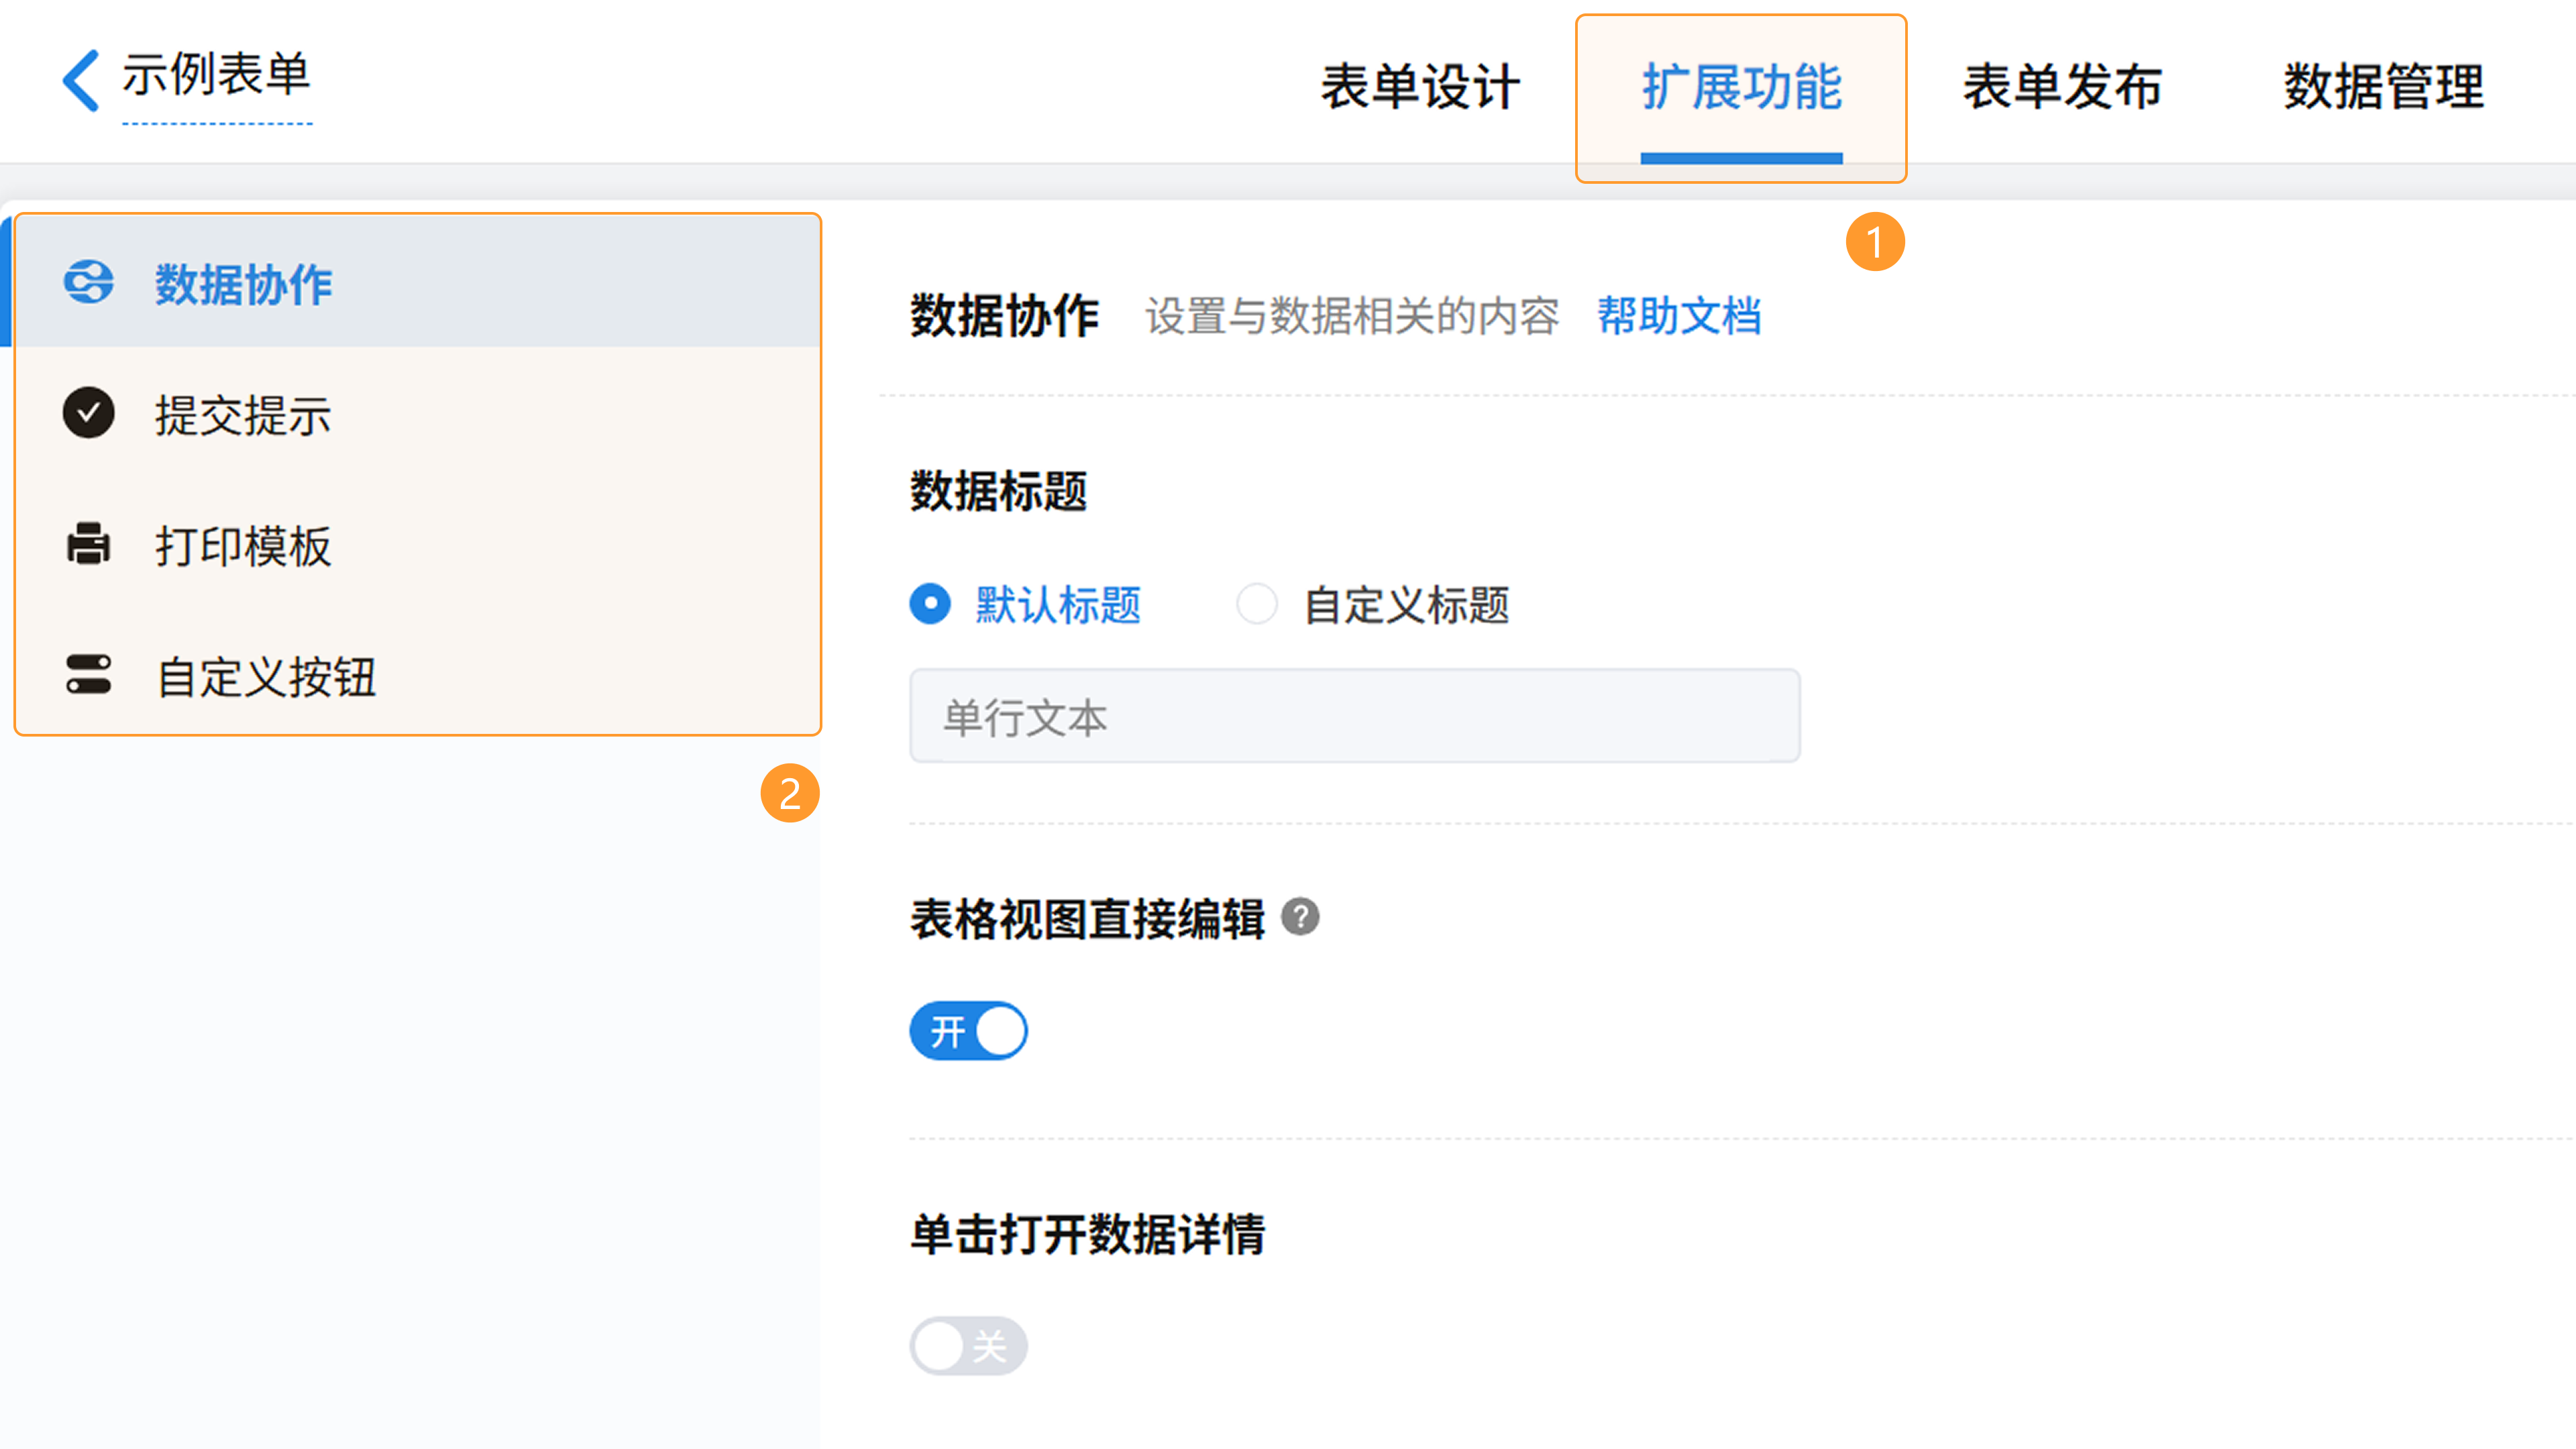This screenshot has width=2576, height=1449.
Task: Open the 表单发布 tab
Action: (2063, 87)
